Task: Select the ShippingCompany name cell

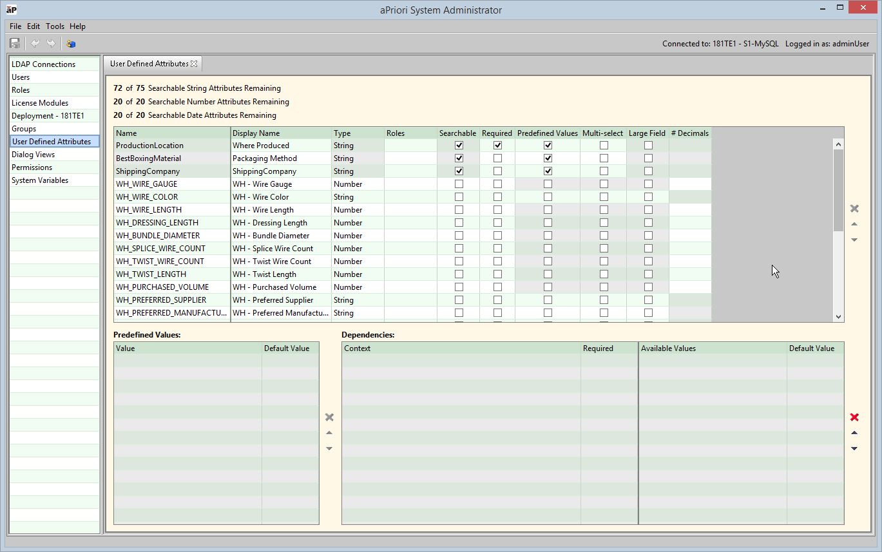Action: [x=172, y=171]
